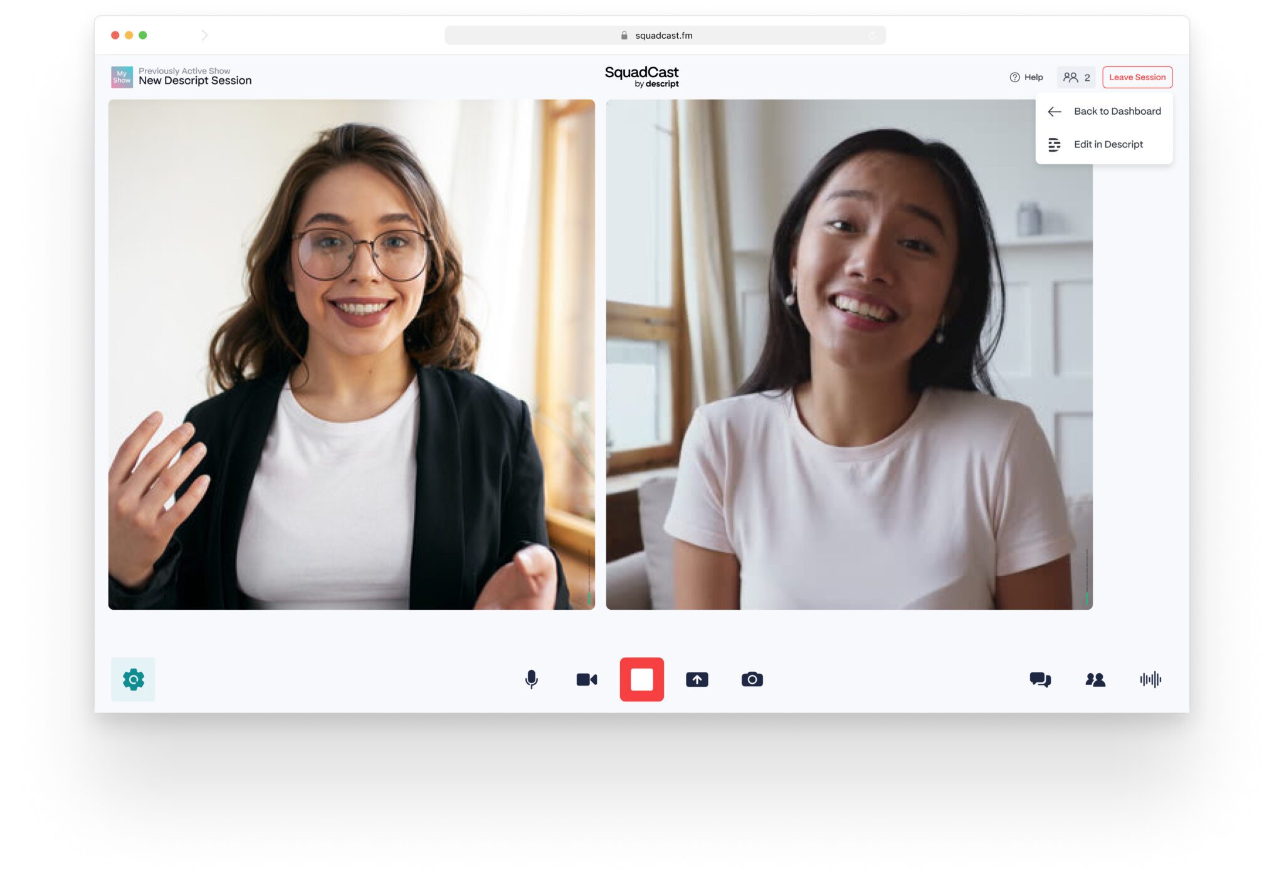Image resolution: width=1284 pixels, height=890 pixels.
Task: Take a screenshot using the camera icon
Action: [x=752, y=679]
